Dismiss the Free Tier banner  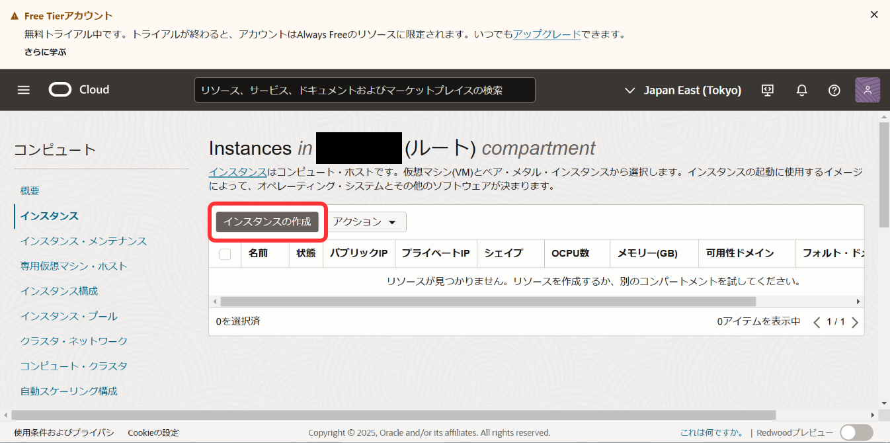click(874, 15)
